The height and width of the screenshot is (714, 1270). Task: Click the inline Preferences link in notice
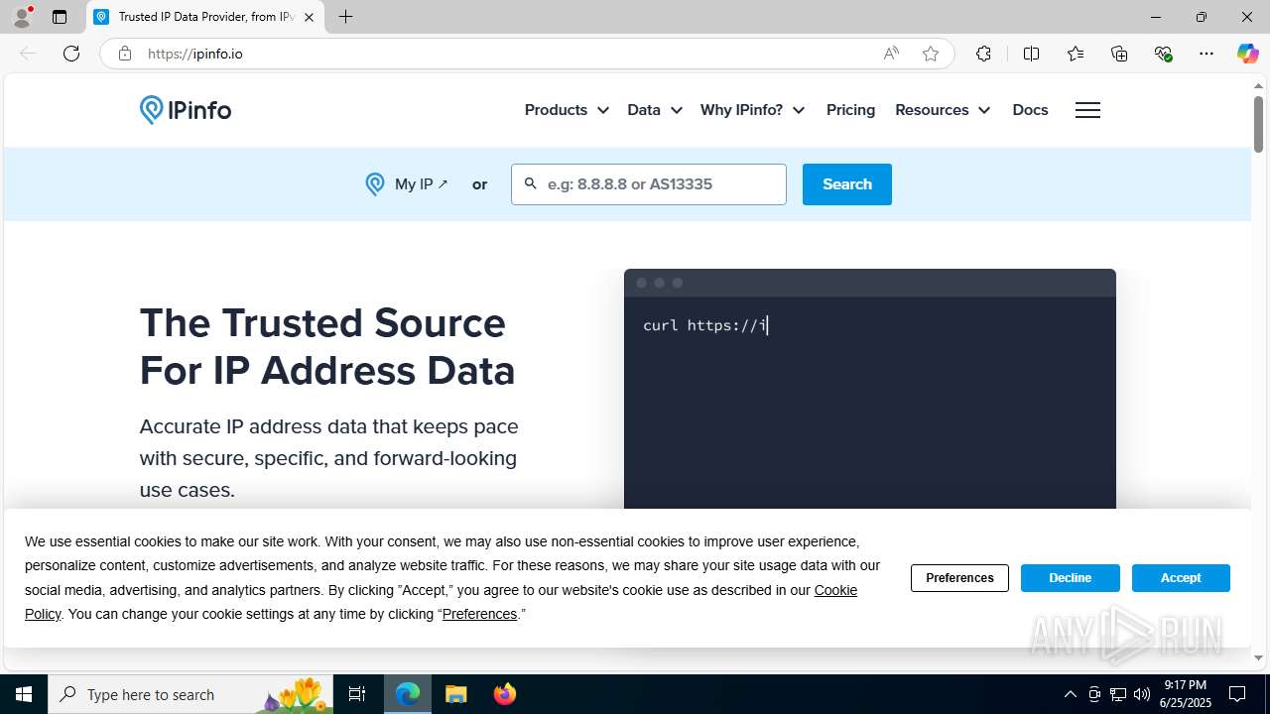point(479,614)
